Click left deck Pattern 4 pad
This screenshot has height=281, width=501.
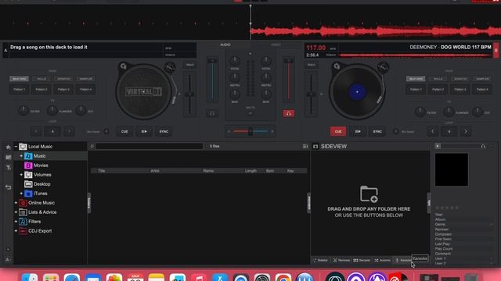click(x=86, y=90)
